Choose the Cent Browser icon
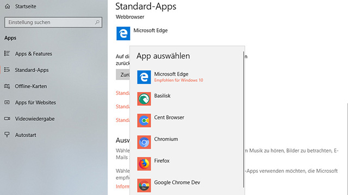 click(144, 120)
